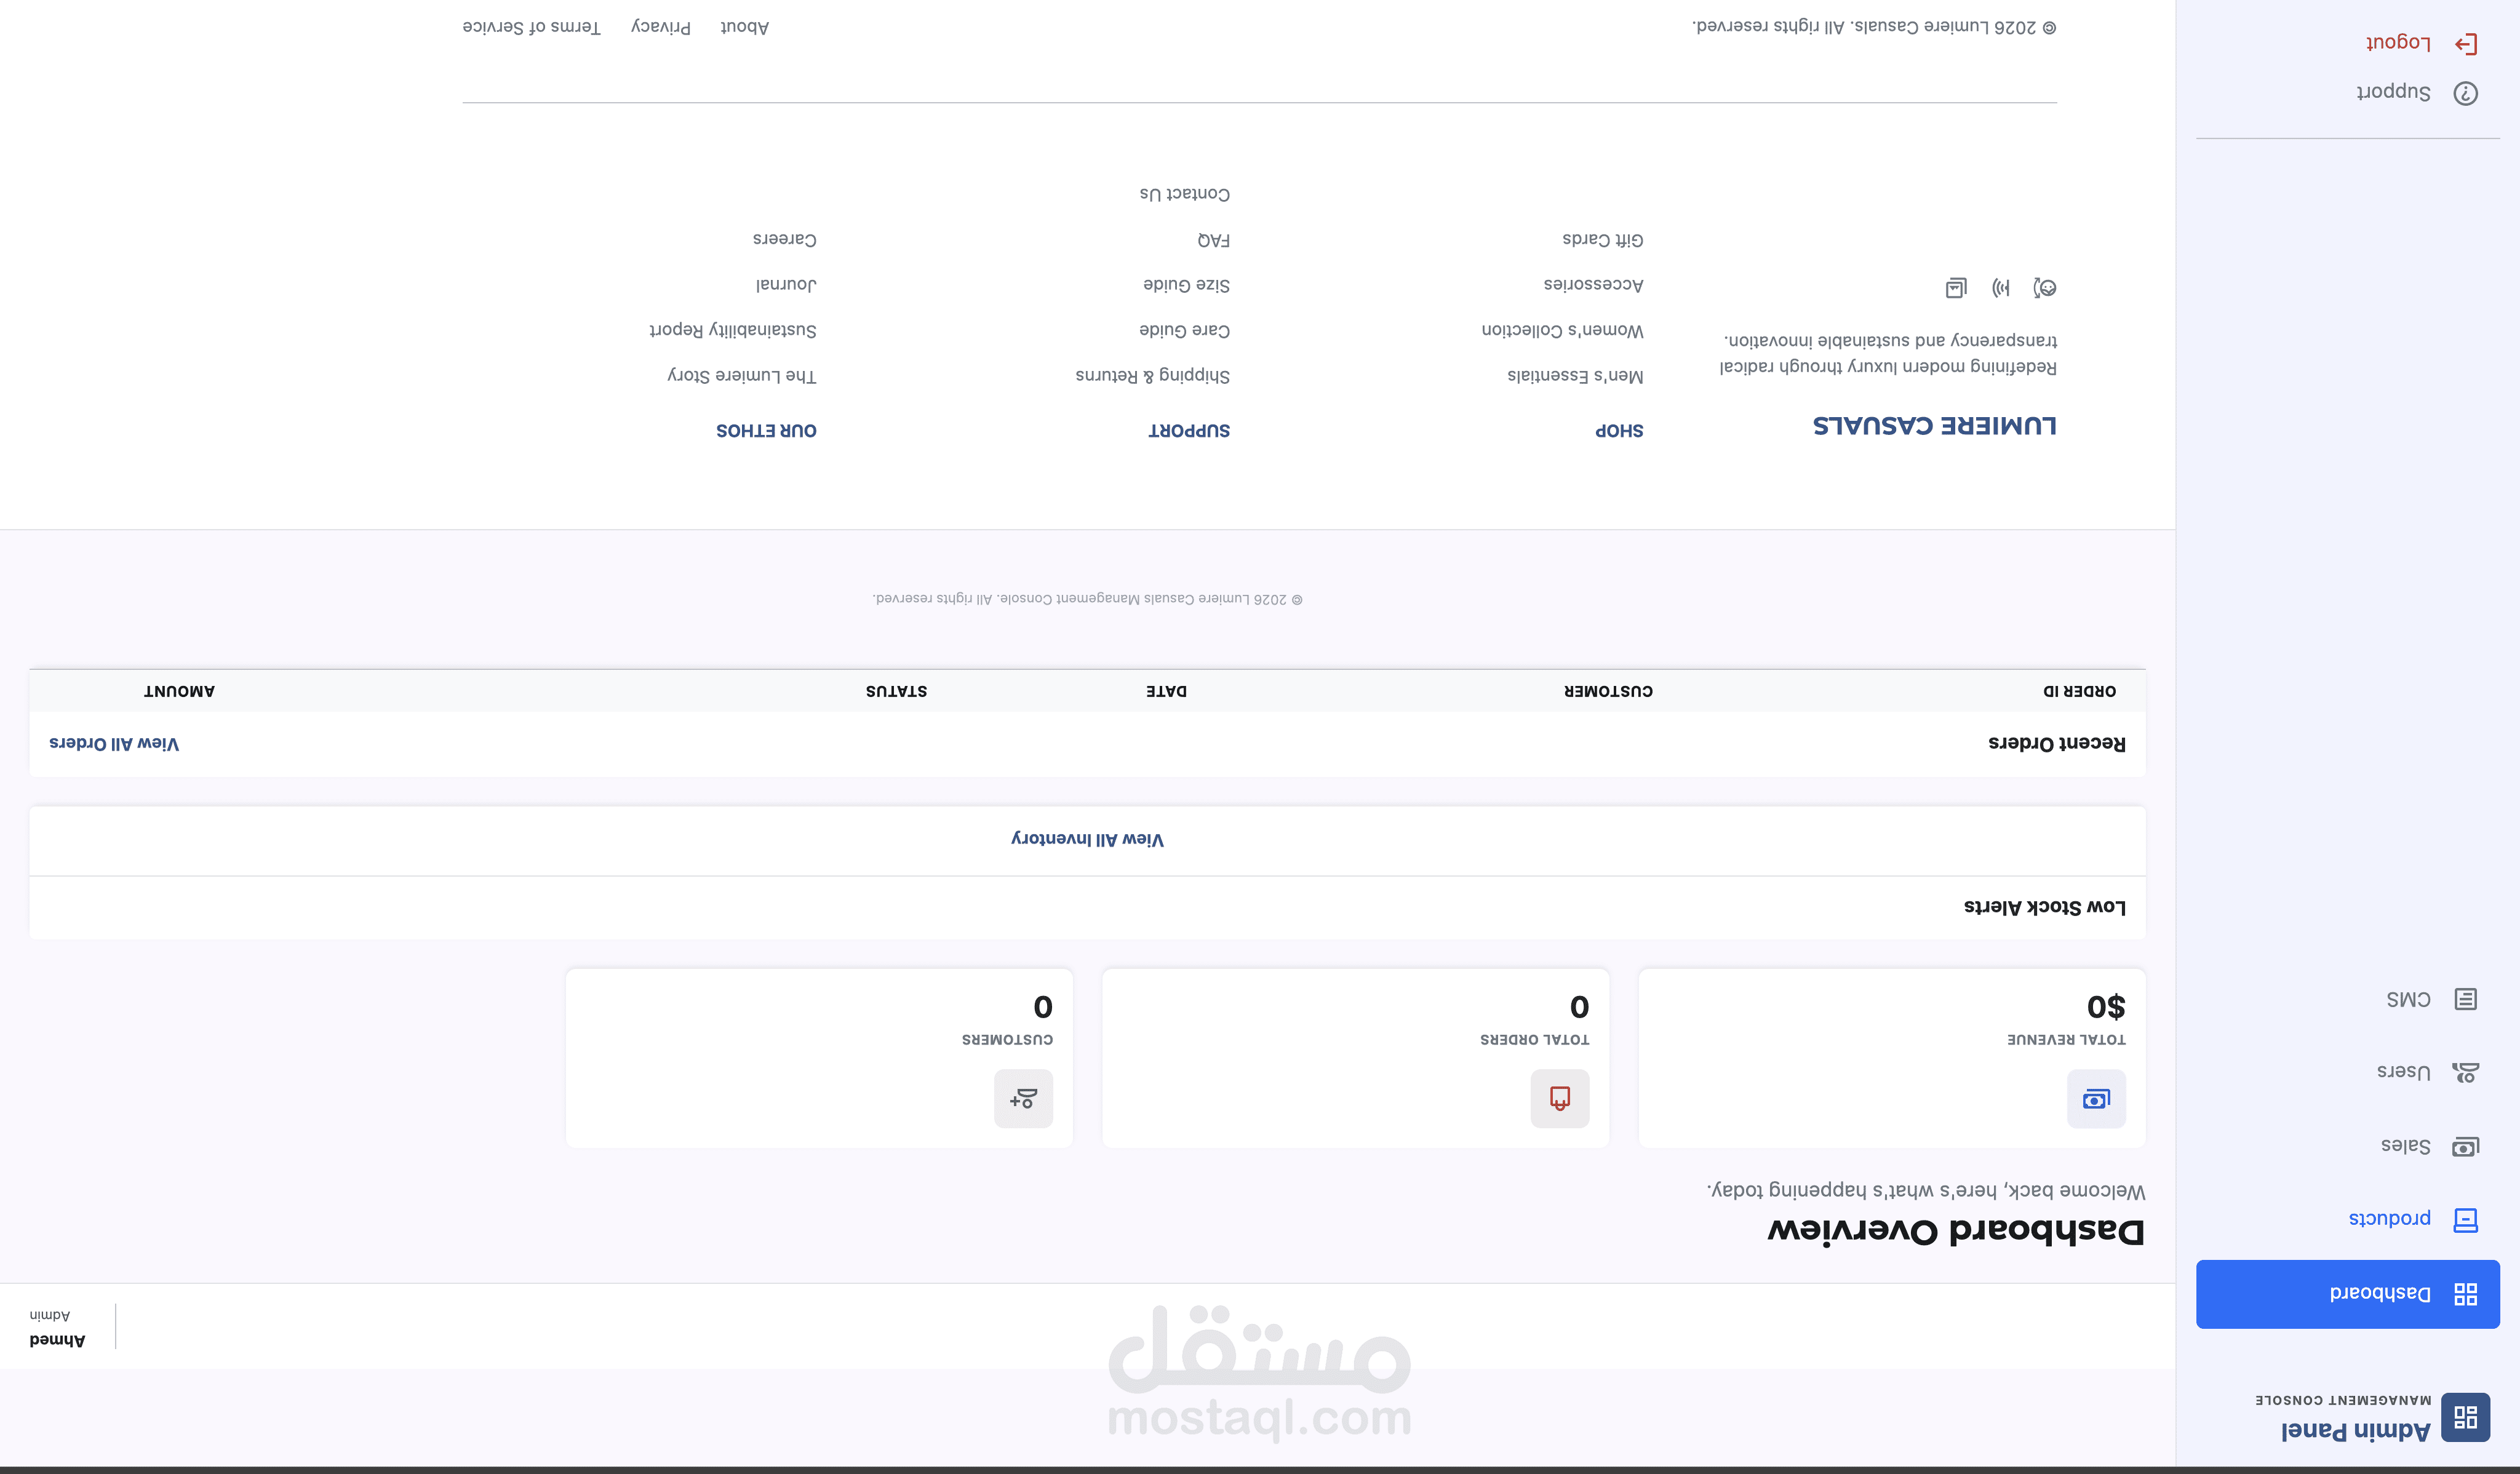Click the footer face icon beside broadcast icon
This screenshot has height=1474, width=2520.
[2045, 288]
